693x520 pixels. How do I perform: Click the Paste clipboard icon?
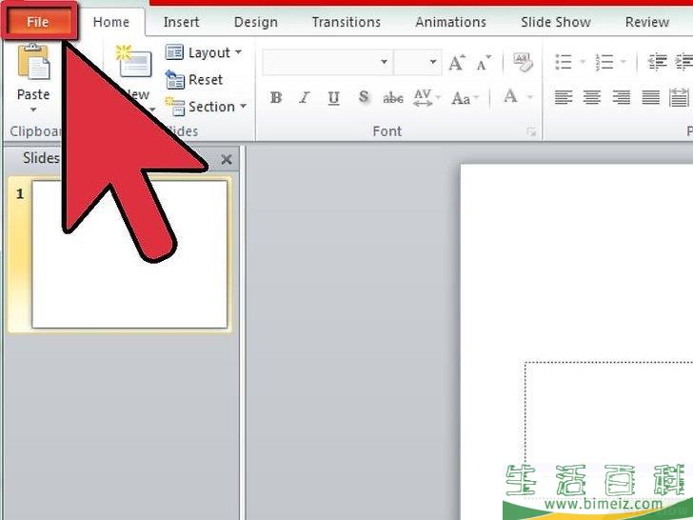point(33,65)
